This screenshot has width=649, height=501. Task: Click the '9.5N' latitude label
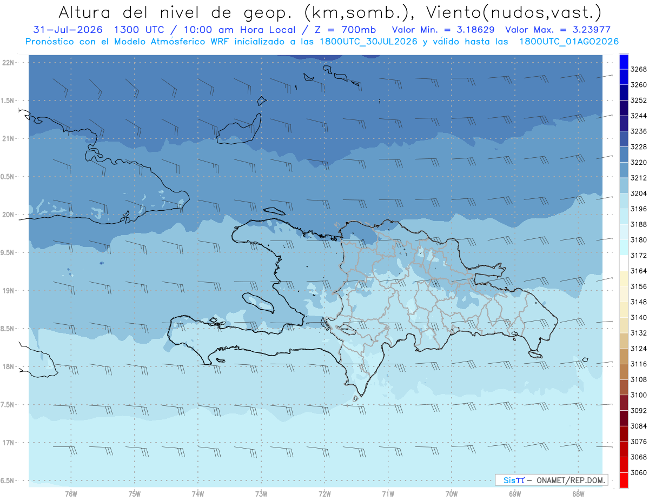click(x=8, y=252)
